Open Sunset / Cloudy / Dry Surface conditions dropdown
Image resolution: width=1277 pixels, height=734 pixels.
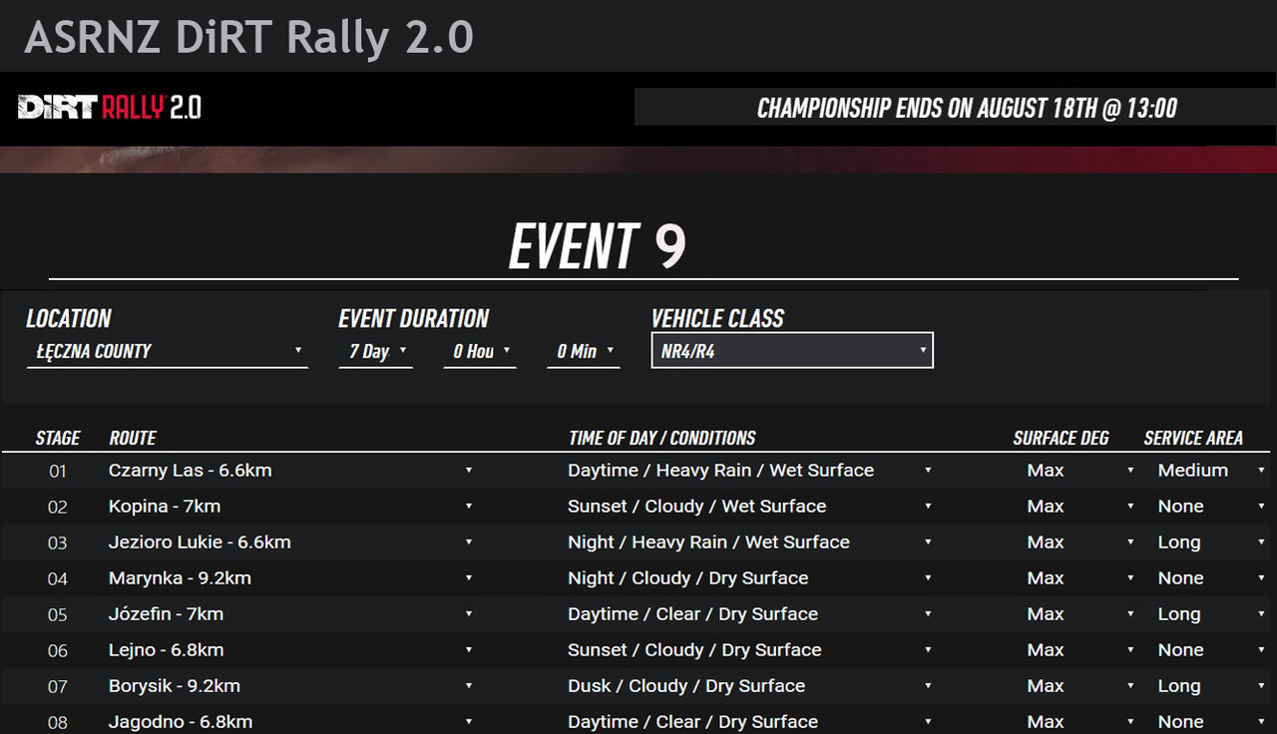pyautogui.click(x=750, y=650)
